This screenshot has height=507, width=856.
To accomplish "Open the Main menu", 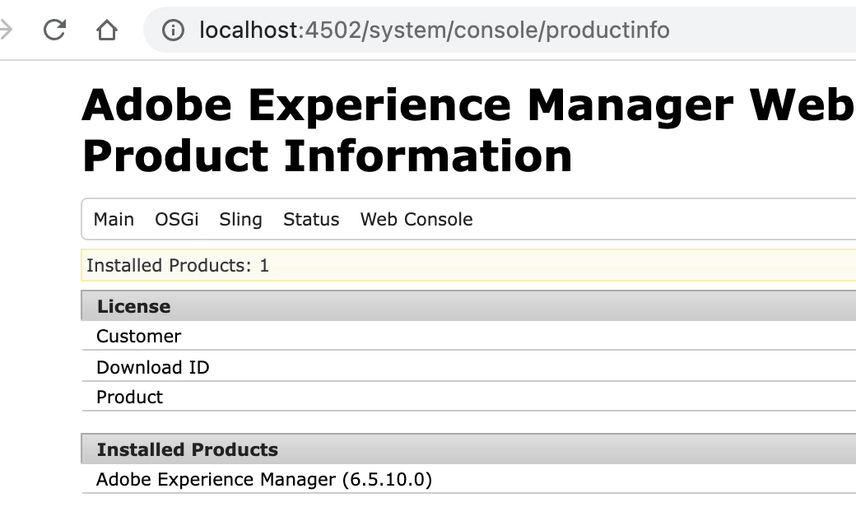I will (114, 220).
